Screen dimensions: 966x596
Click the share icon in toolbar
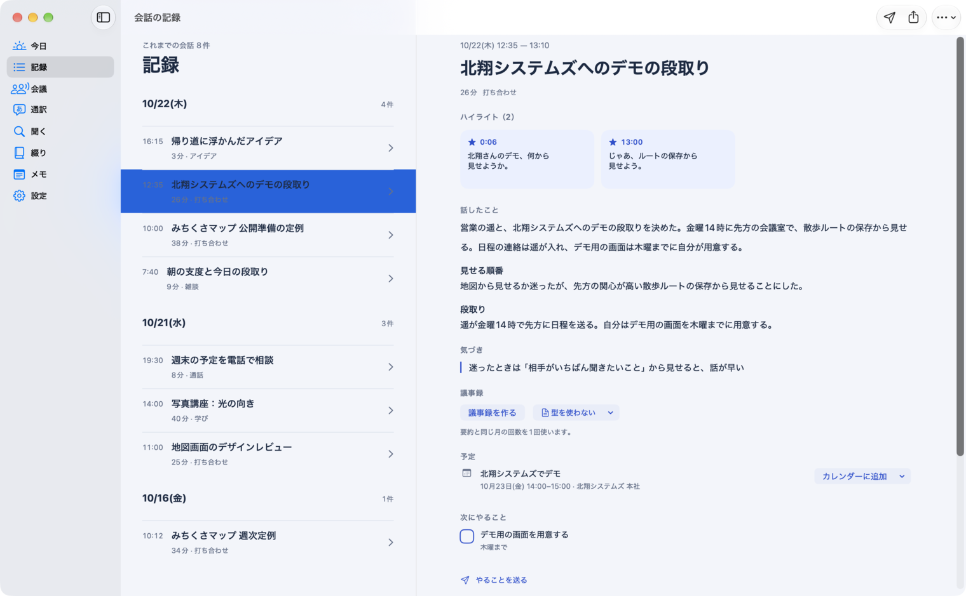click(913, 18)
